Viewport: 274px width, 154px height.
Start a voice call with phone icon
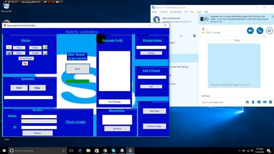click(x=260, y=30)
